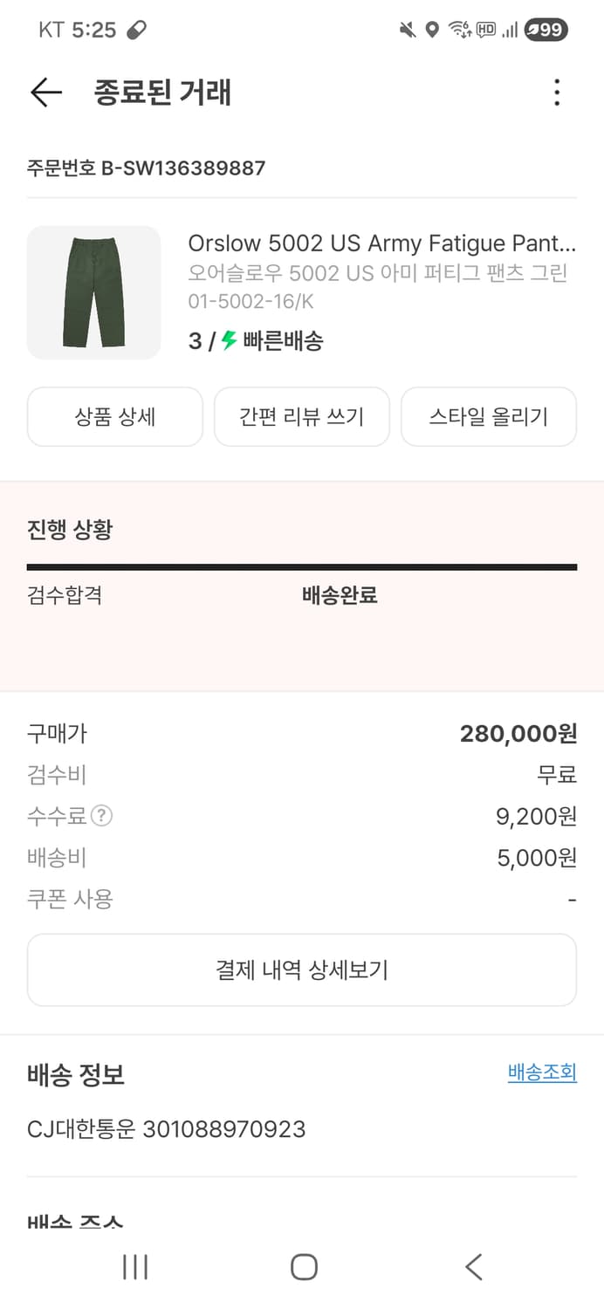Tap the back arrow icon
This screenshot has width=604, height=1309.
(45, 93)
